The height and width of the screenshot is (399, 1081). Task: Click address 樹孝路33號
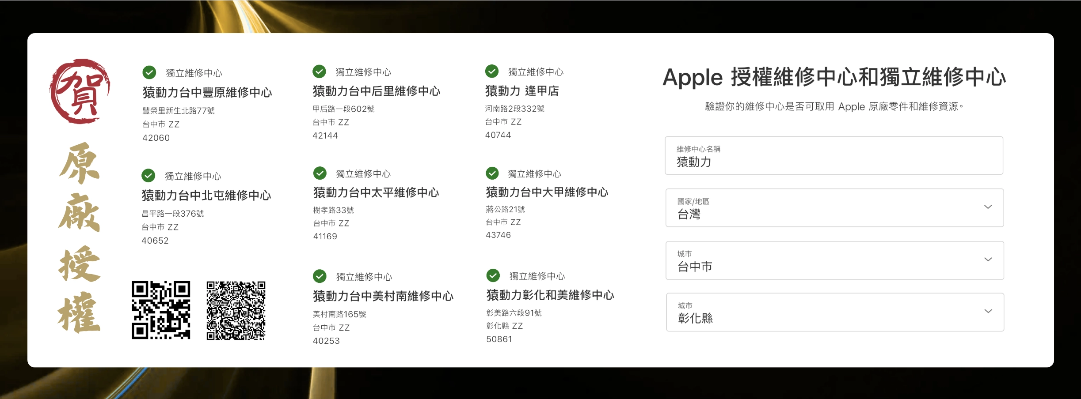pos(334,210)
